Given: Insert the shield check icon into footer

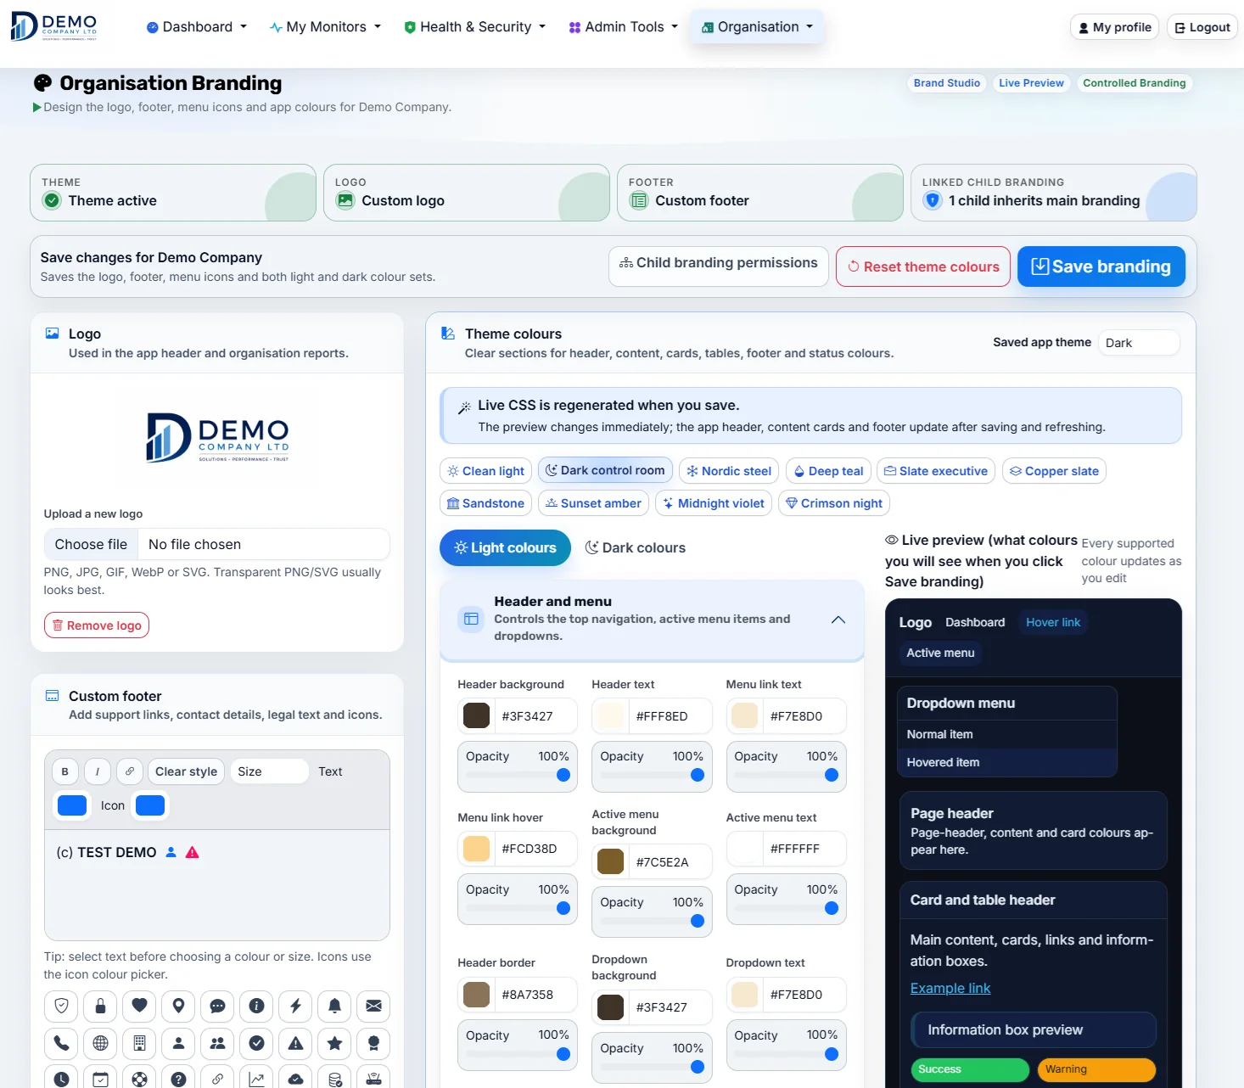Looking at the screenshot, I should (x=61, y=1006).
